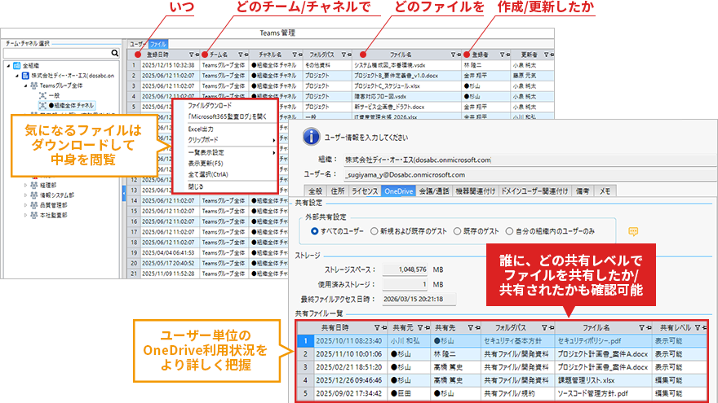Collapse the Teamsグループ全体 tree node

[x=25, y=85]
